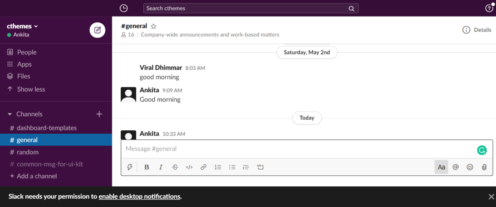View the 16 members count
The image size is (496, 207).
point(128,34)
